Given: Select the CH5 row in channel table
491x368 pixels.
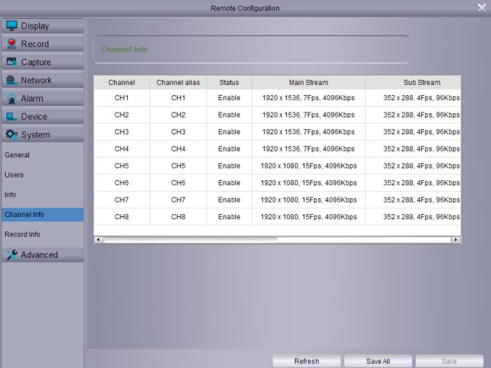Looking at the screenshot, I should click(122, 165).
